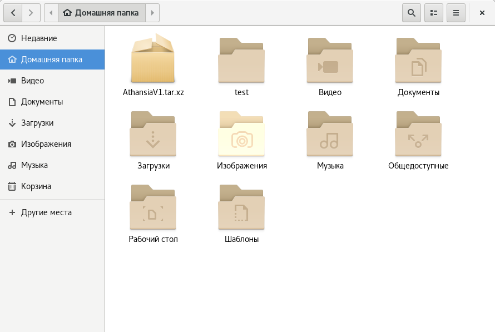The height and width of the screenshot is (332, 495).
Task: Select the Документы folder icon in grid
Action: (418, 60)
